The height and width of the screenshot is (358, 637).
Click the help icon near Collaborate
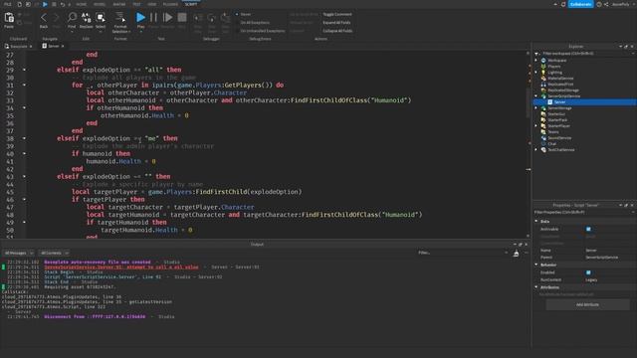599,4
